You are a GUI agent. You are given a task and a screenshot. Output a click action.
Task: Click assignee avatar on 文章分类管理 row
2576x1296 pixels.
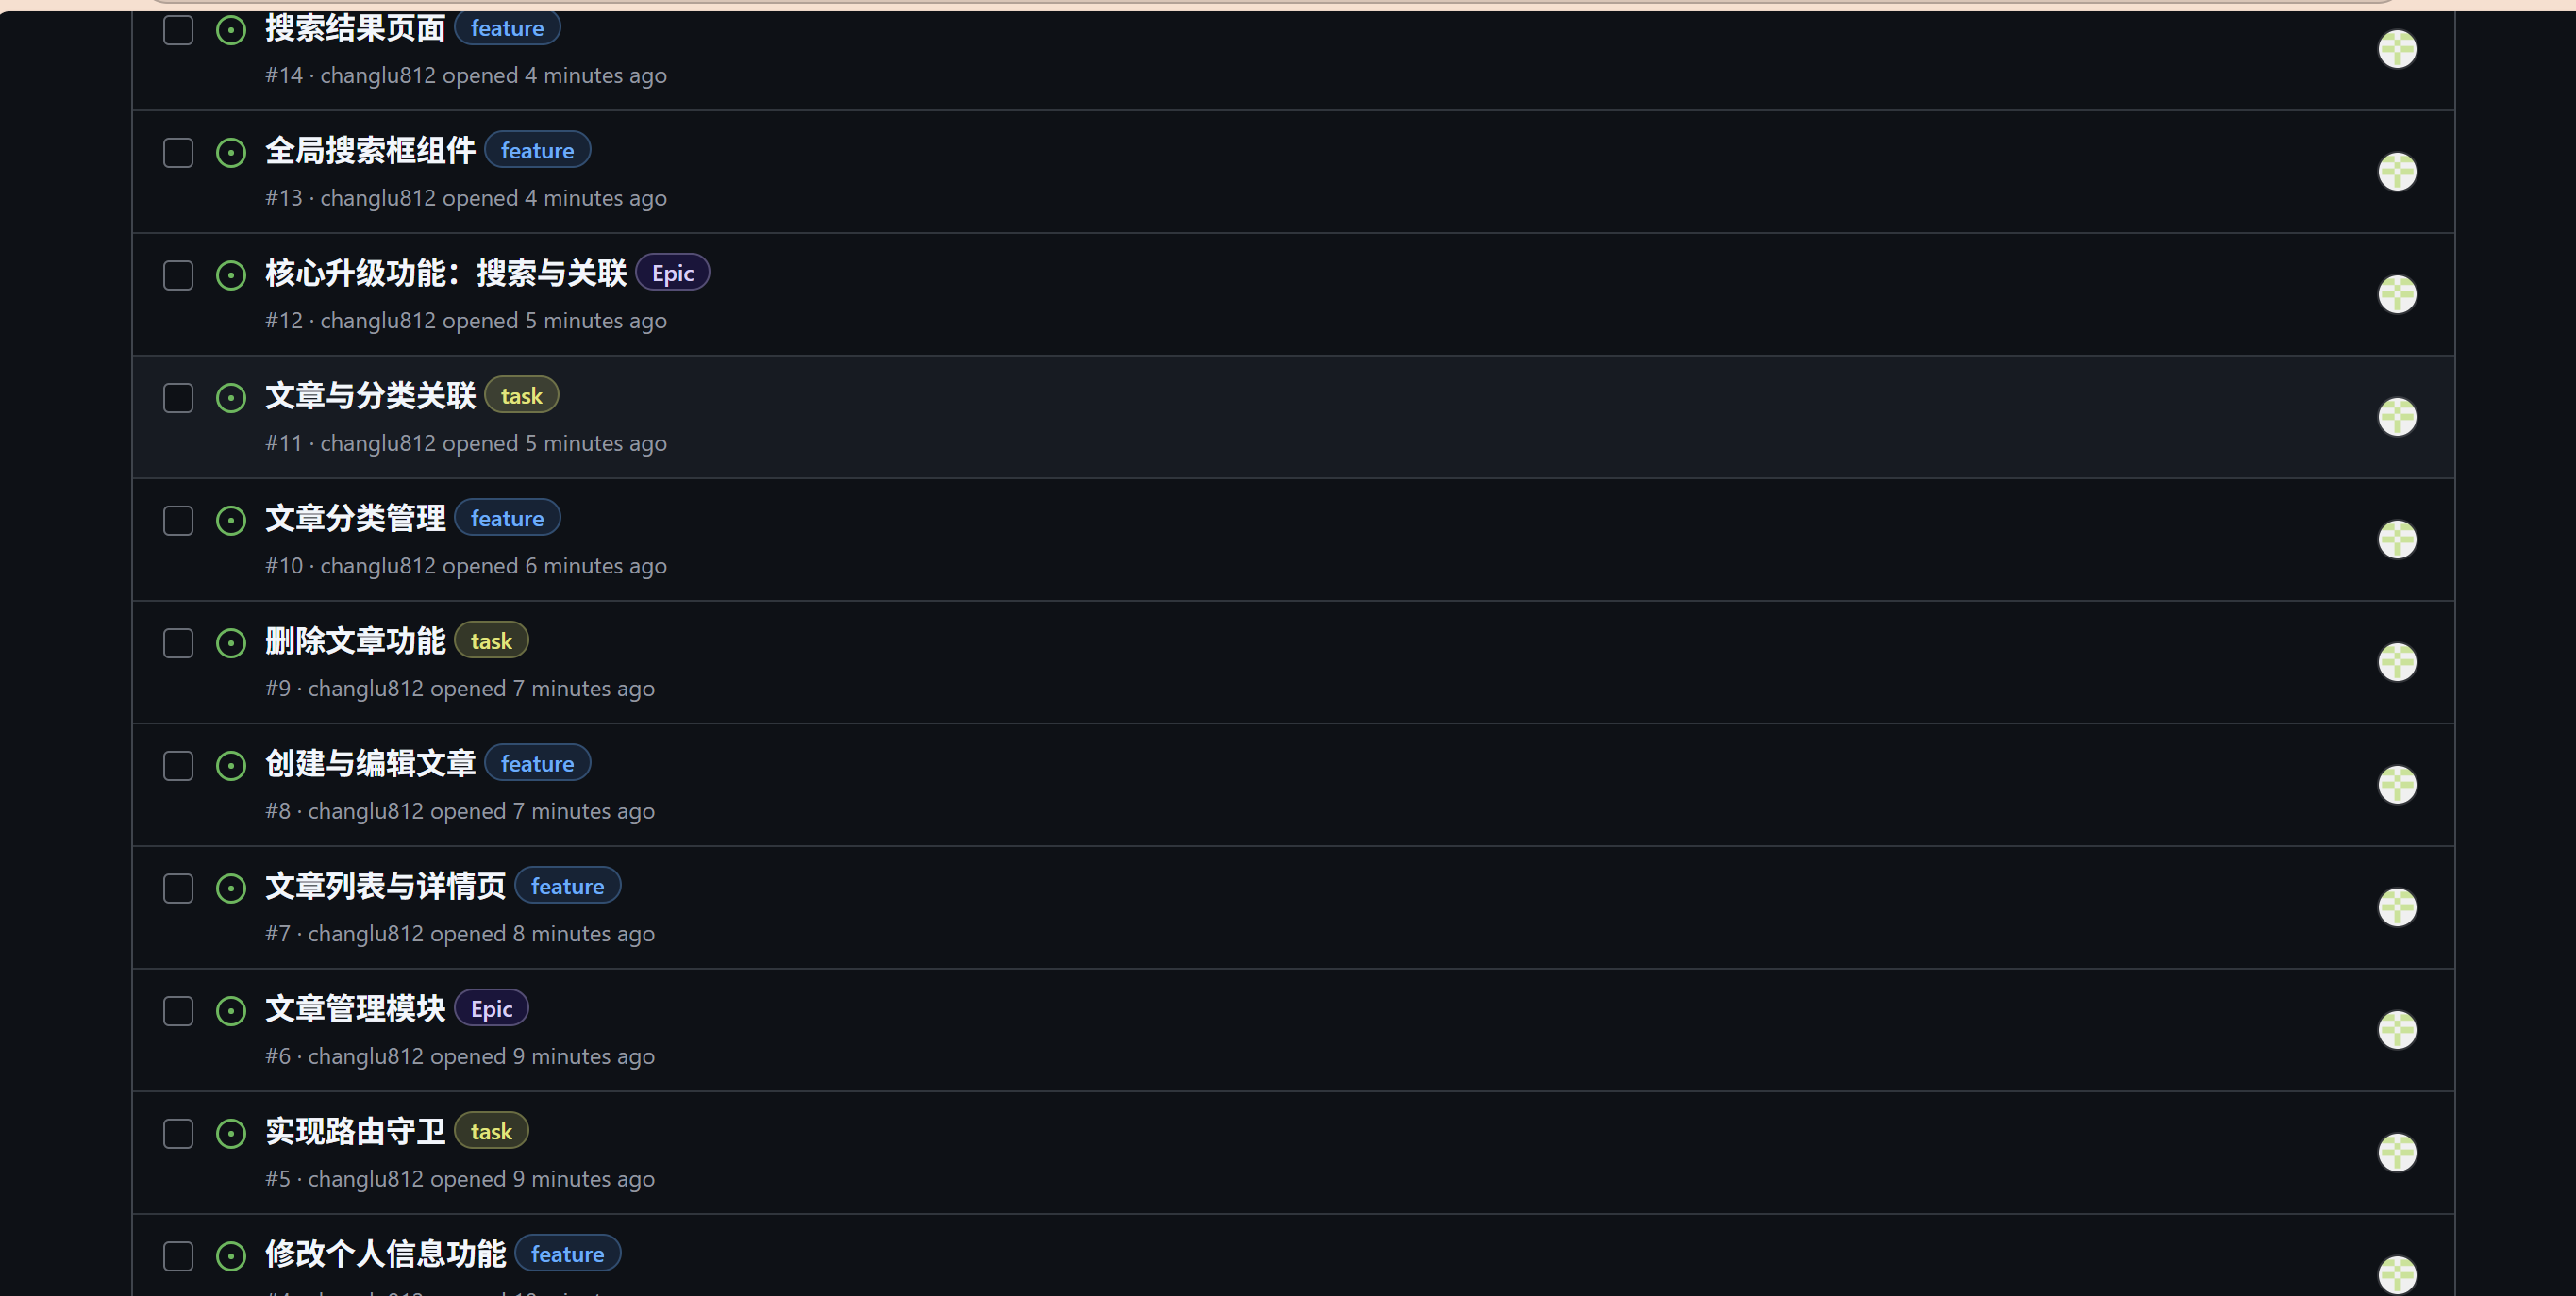point(2396,539)
